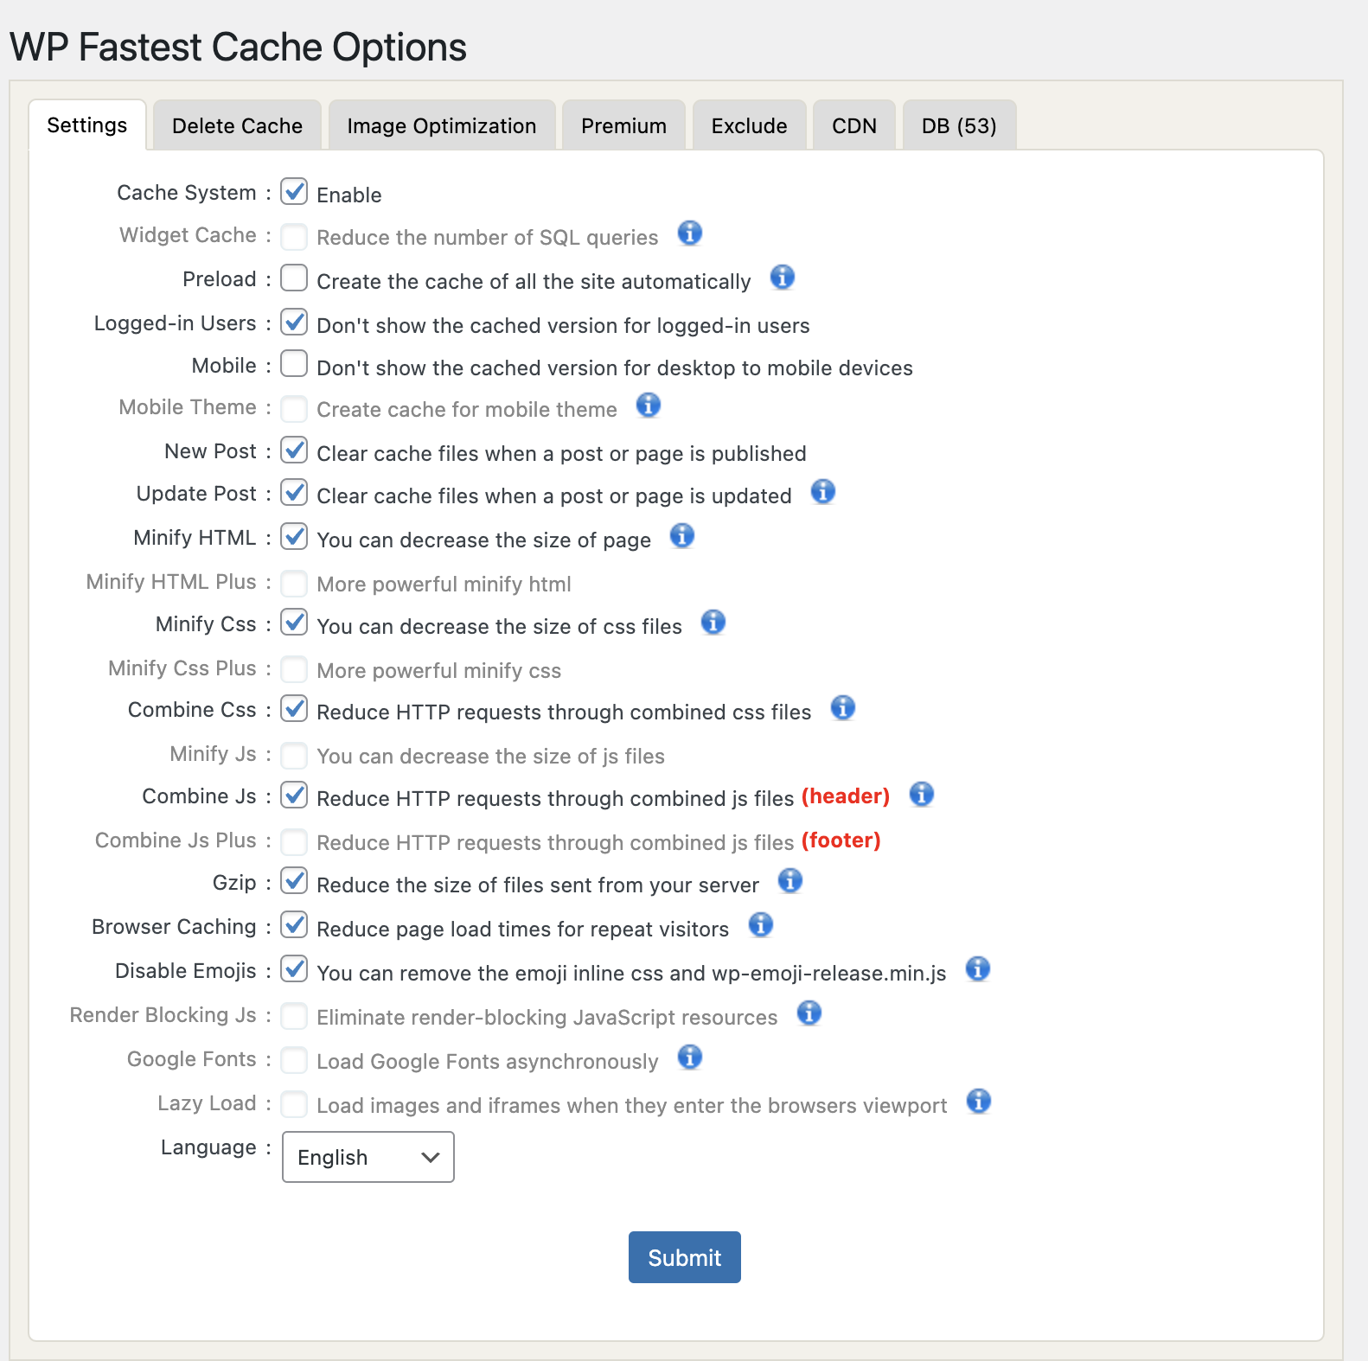
Task: Check Mobile Theme checkbox
Action: [294, 408]
